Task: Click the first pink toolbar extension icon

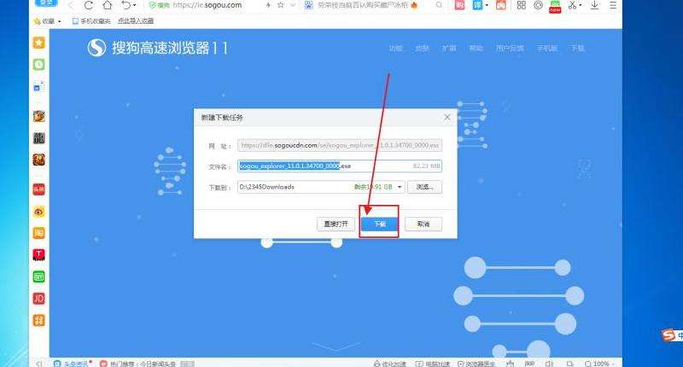Action: [459, 5]
